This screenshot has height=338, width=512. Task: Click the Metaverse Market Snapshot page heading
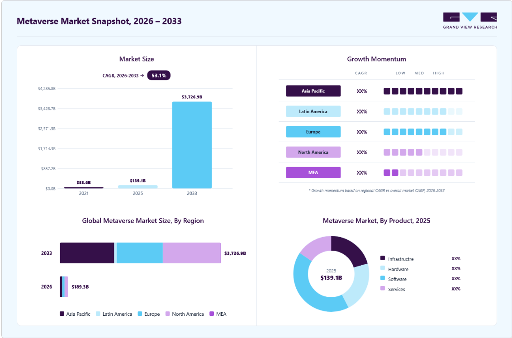(99, 21)
